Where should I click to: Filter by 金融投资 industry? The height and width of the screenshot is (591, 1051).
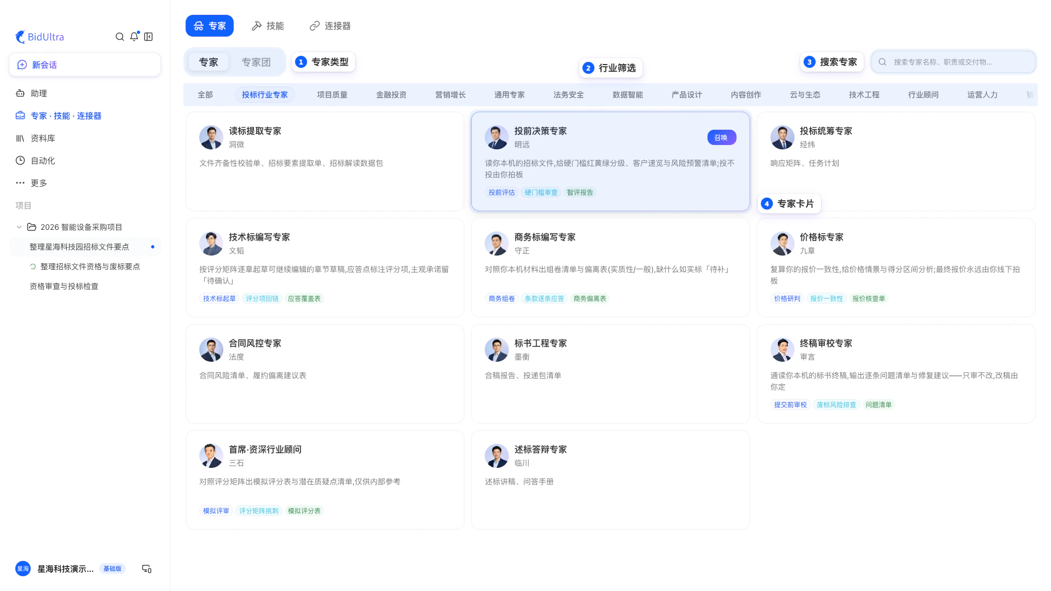point(391,95)
